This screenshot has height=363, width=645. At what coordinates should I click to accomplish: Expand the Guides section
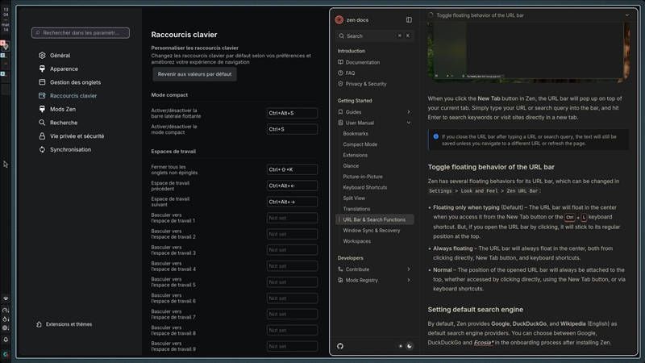point(409,112)
